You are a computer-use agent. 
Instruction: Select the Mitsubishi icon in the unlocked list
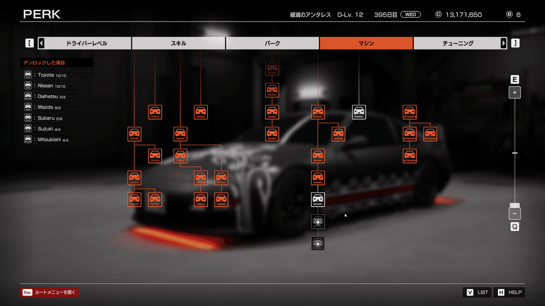[28, 139]
